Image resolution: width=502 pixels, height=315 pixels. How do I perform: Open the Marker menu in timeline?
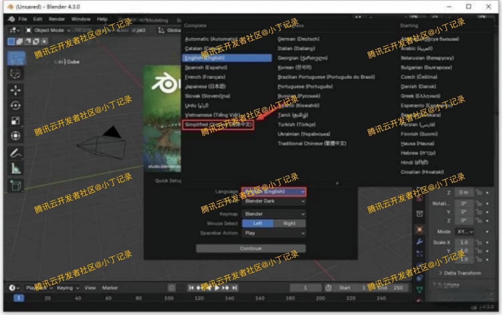(110, 288)
